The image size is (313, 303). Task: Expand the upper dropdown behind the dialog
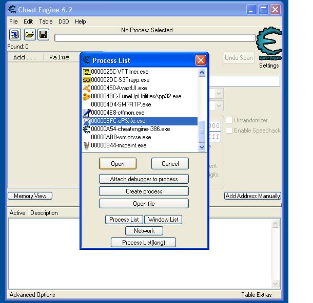[219, 93]
